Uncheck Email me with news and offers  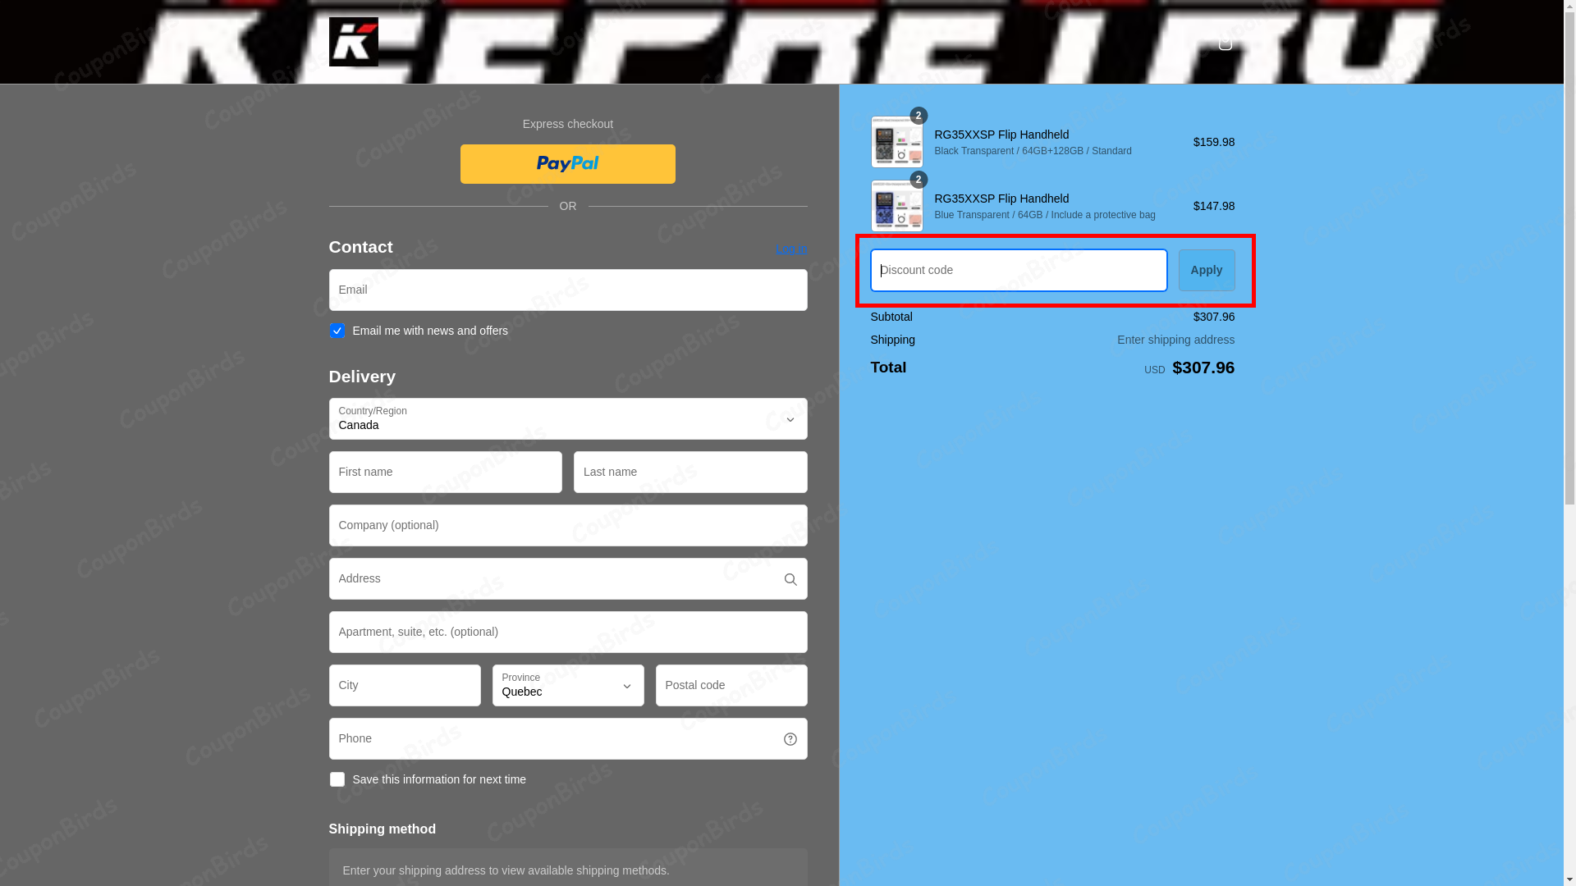pos(337,331)
